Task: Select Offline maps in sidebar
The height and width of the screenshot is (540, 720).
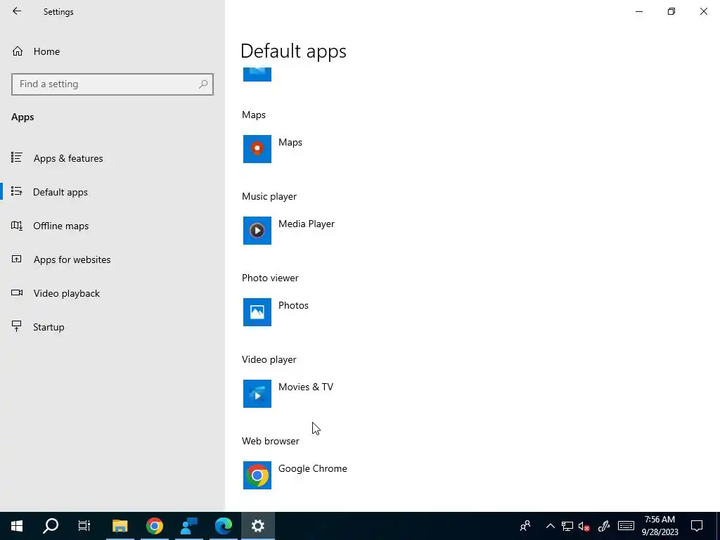Action: [112, 226]
